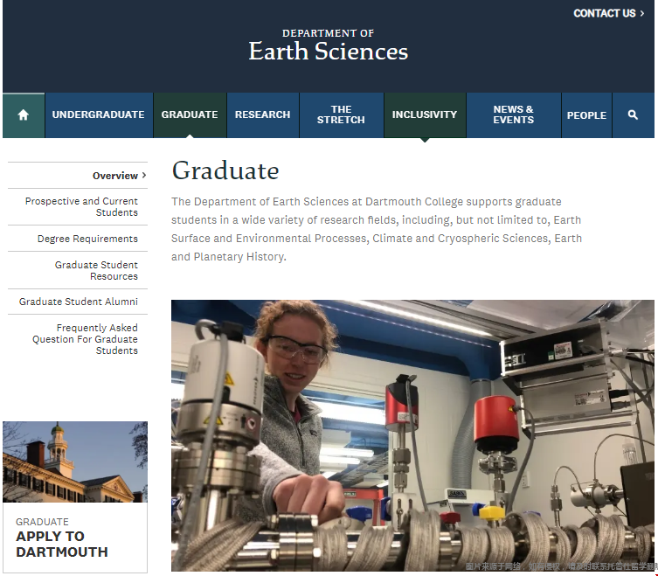Image resolution: width=658 pixels, height=576 pixels.
Task: Open the Research navigation item
Action: coord(262,115)
